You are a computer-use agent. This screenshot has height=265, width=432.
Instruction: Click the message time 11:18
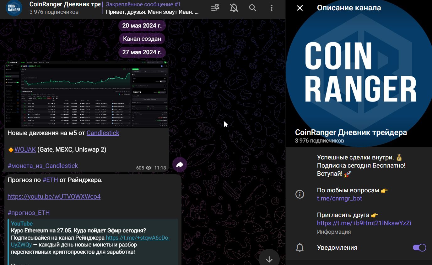pyautogui.click(x=160, y=168)
